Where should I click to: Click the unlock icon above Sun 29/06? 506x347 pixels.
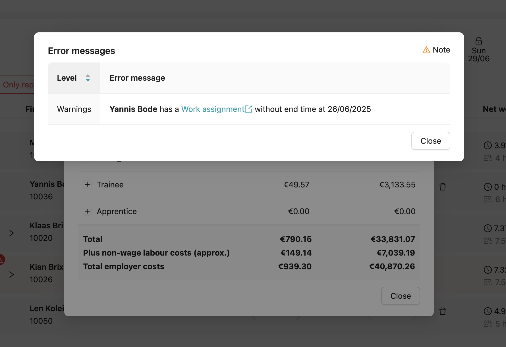tap(479, 41)
